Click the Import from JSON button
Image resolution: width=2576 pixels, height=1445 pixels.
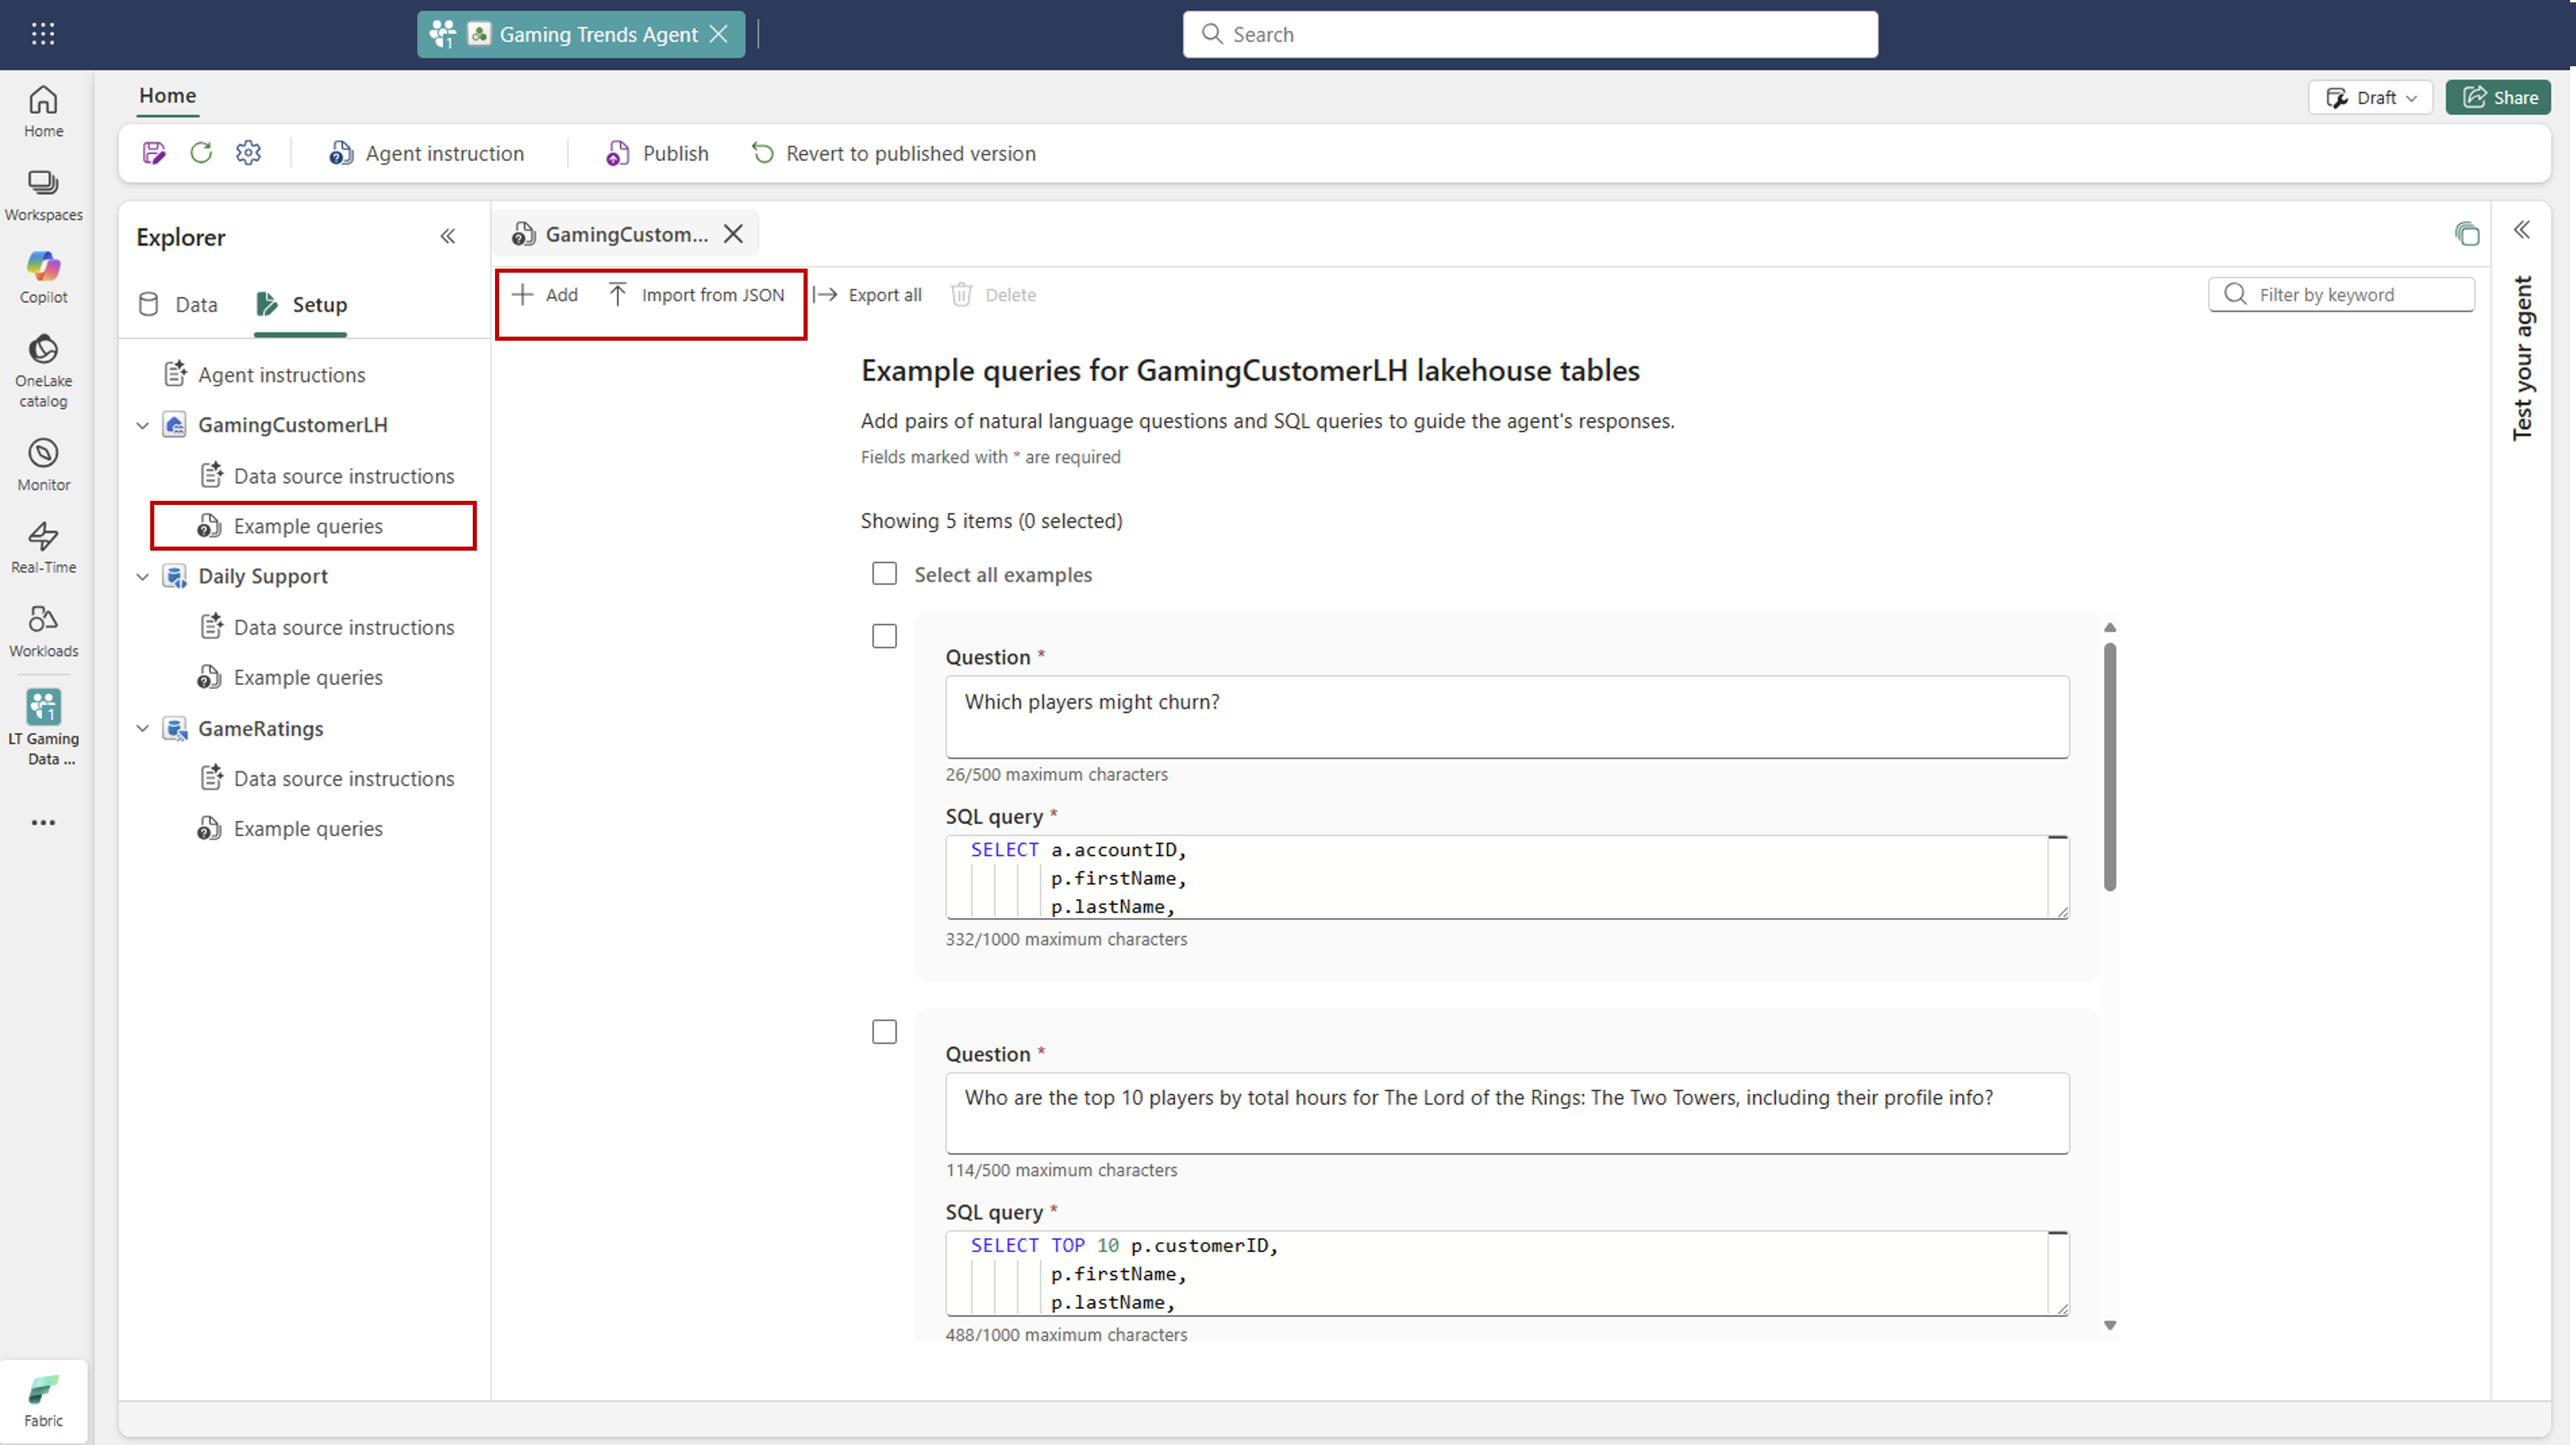(x=697, y=295)
